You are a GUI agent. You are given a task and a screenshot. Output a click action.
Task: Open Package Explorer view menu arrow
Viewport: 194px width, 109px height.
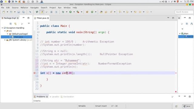(29, 23)
